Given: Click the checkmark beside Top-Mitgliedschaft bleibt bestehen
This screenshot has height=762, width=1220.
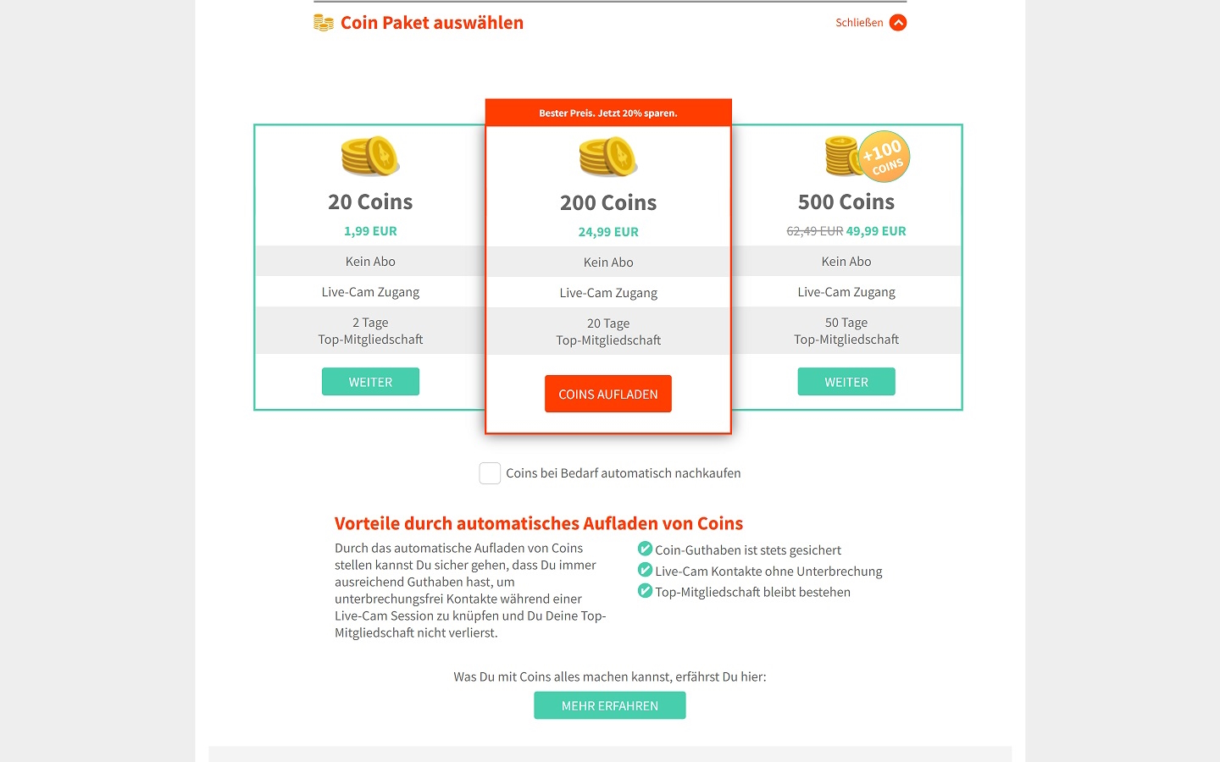Looking at the screenshot, I should coord(645,591).
